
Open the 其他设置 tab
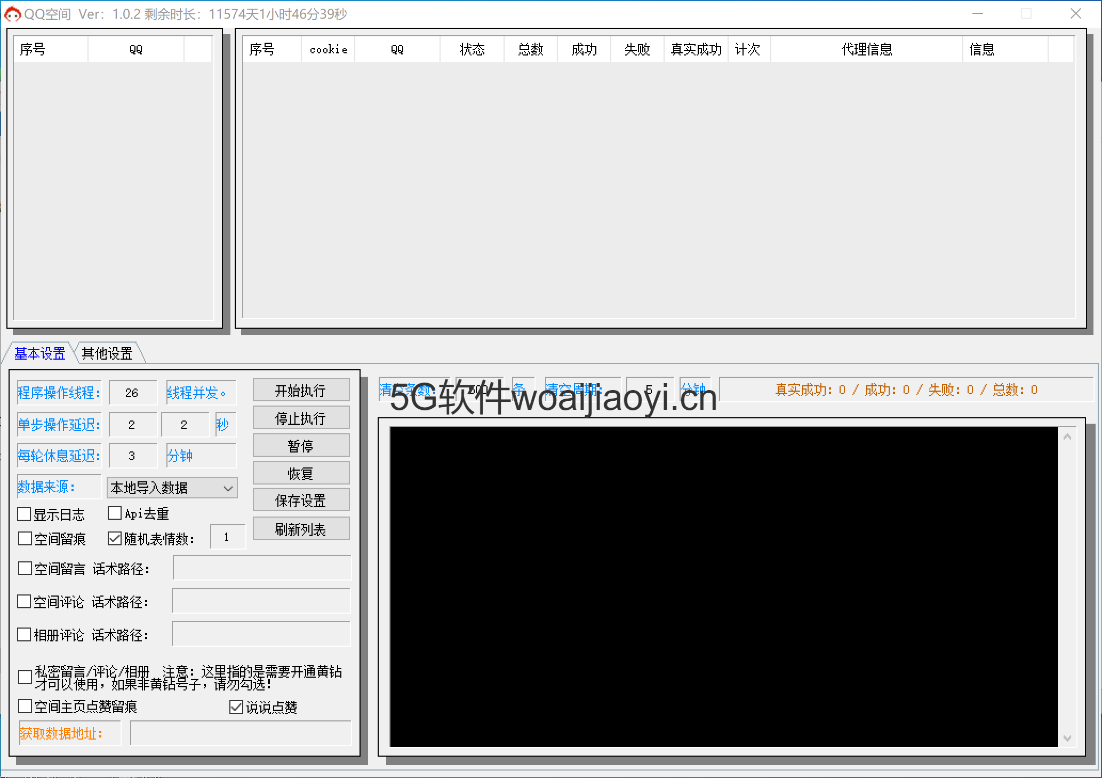click(107, 353)
